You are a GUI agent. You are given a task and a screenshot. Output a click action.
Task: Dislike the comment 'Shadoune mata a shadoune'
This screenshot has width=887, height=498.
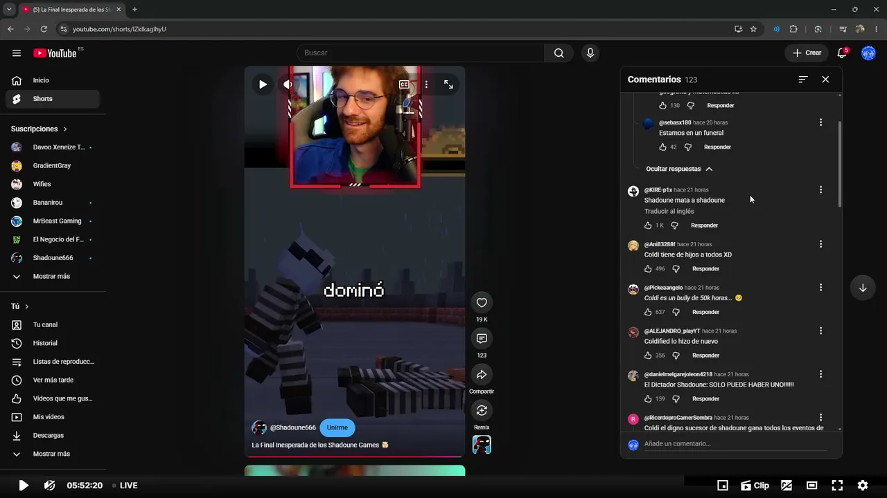674,225
